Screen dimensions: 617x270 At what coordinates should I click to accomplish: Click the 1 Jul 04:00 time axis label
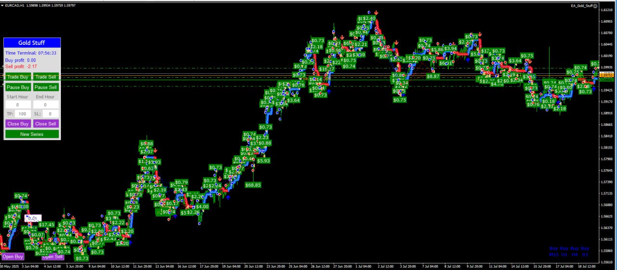click(x=362, y=266)
